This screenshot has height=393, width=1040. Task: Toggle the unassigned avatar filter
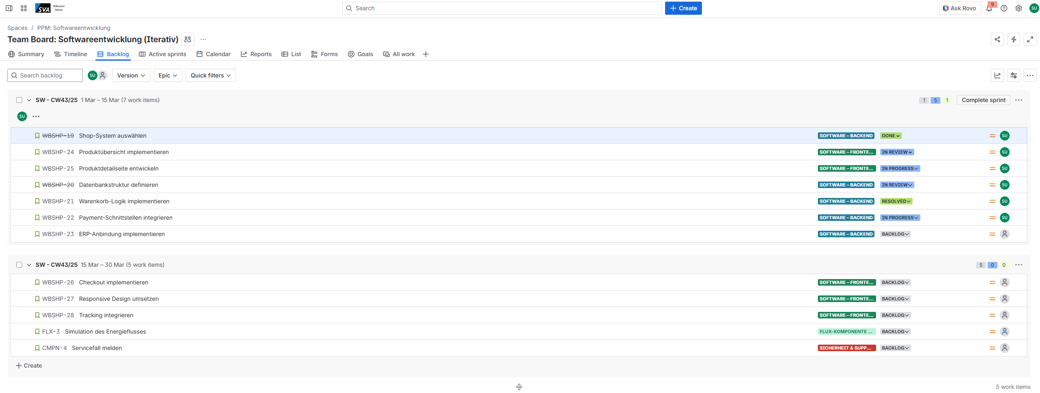click(x=103, y=75)
